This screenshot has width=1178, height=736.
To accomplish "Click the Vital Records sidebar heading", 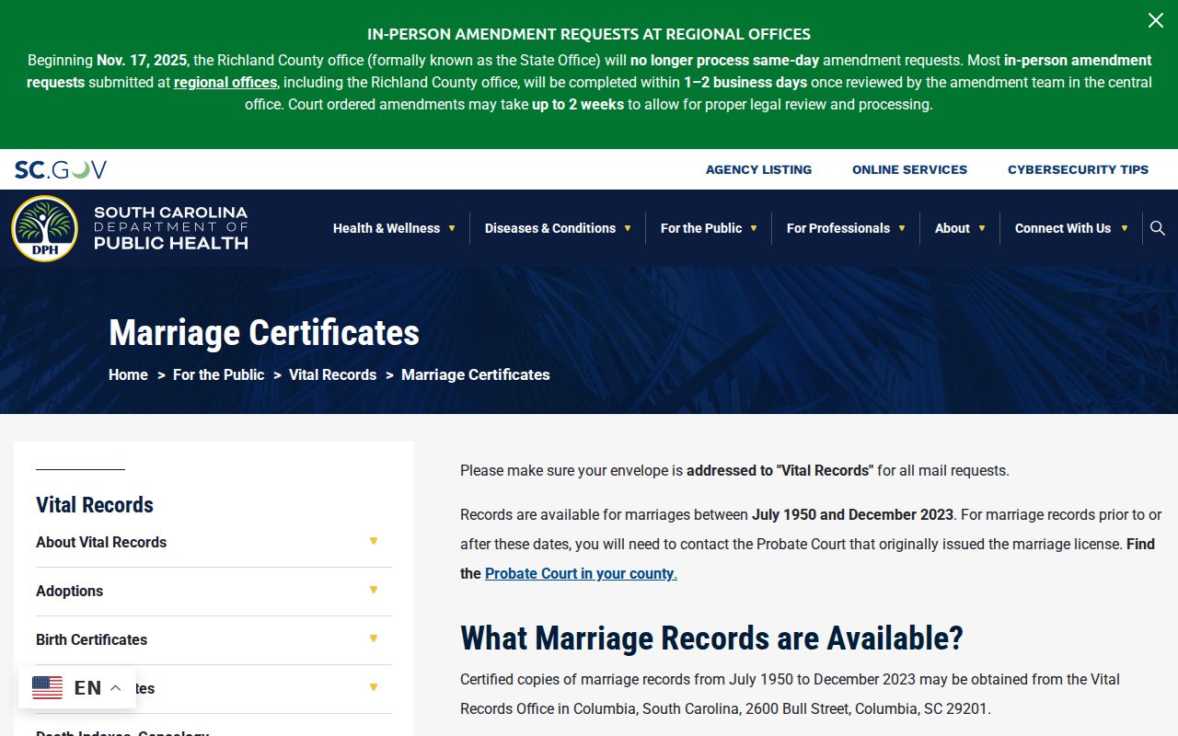I will click(95, 504).
